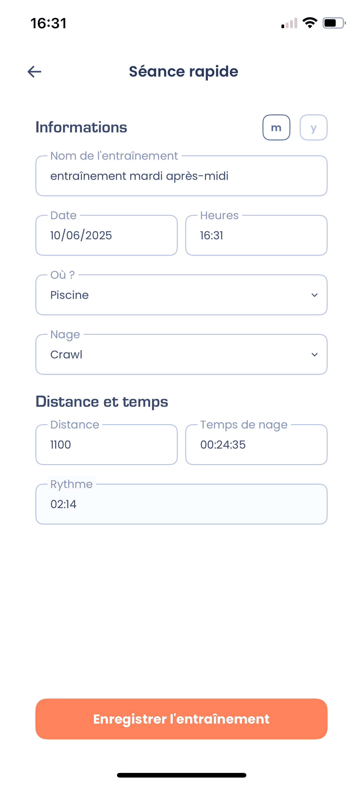The image size is (363, 785).
Task: Click the chevron next to Crawl
Action: 314,355
